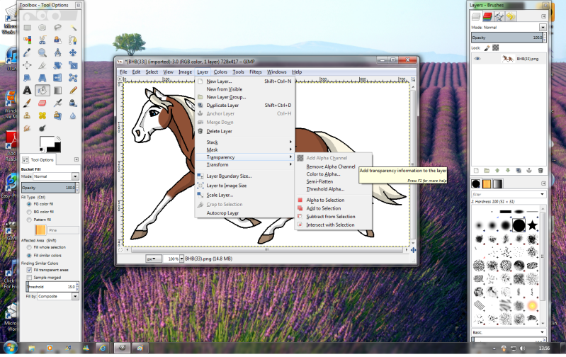This screenshot has width=566, height=357.
Task: Uncheck Fill transparent areas
Action: pos(29,270)
